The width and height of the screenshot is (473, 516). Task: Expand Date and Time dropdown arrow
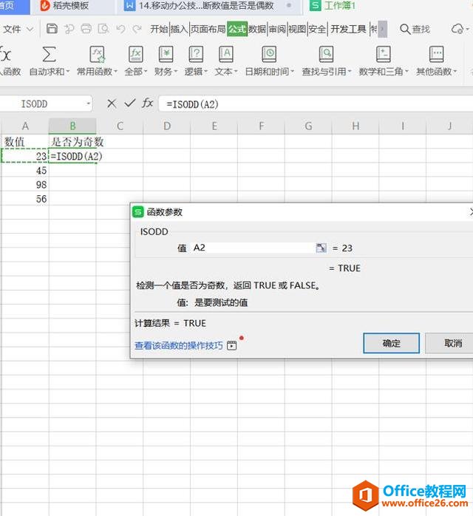point(292,72)
